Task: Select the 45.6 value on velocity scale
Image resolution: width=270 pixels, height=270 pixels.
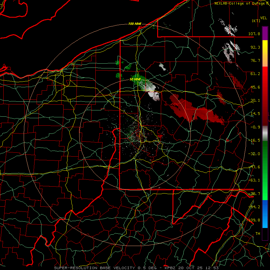Action: tap(255, 87)
